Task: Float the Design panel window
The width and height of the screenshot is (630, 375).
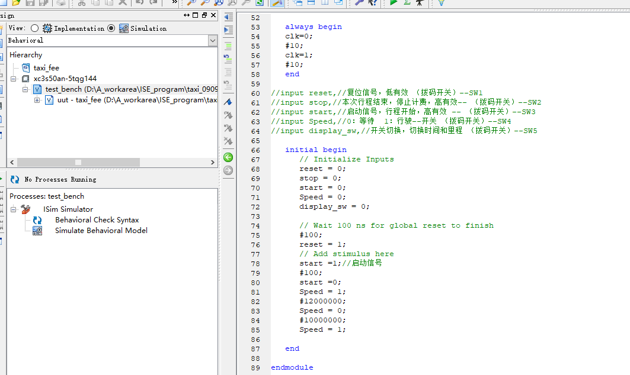Action: click(x=204, y=15)
